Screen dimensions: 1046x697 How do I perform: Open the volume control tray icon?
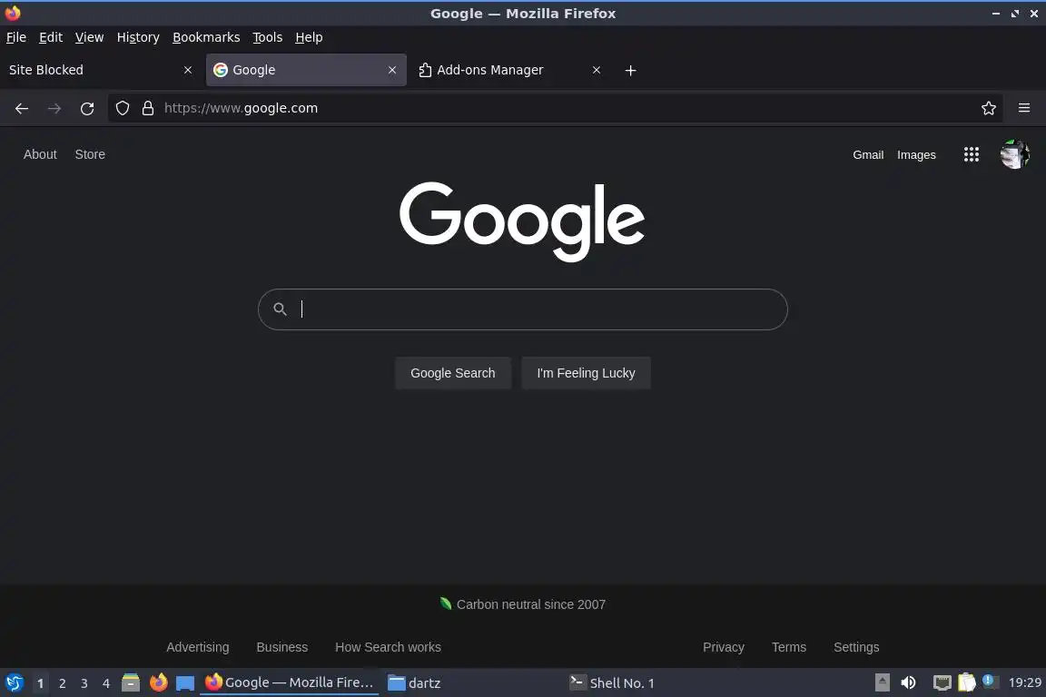coord(908,682)
